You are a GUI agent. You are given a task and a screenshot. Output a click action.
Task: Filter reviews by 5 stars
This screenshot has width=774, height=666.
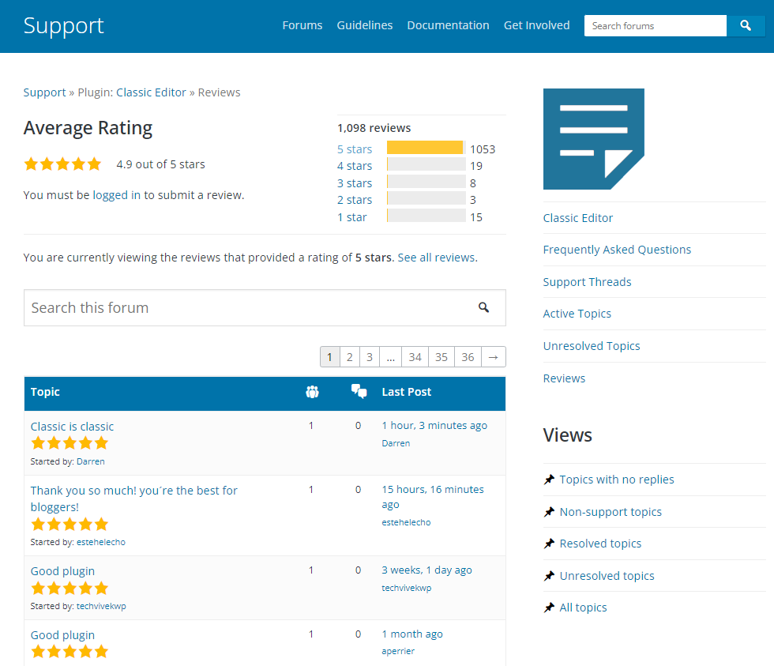(355, 149)
